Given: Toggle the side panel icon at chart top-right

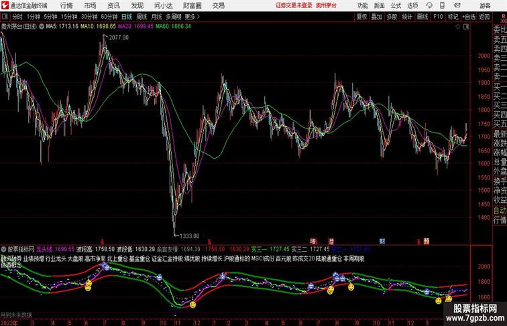Looking at the screenshot, I should (466, 27).
